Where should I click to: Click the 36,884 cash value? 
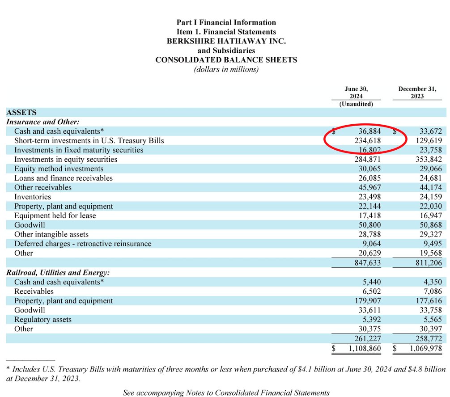[x=369, y=131]
